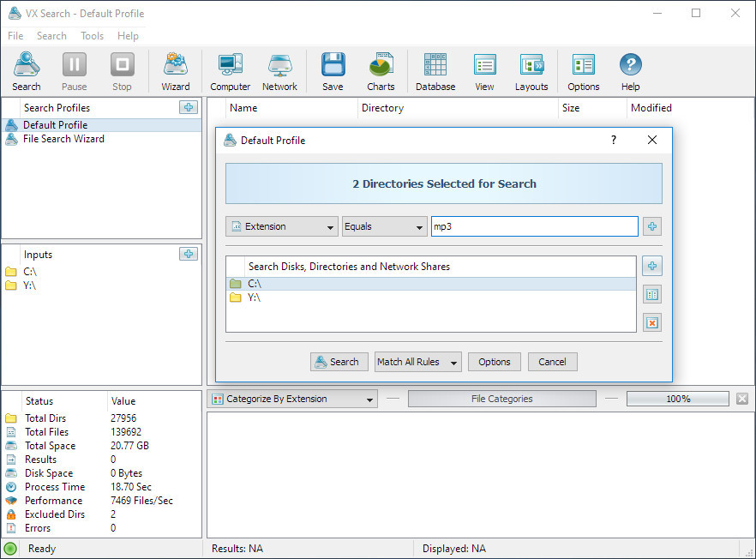This screenshot has height=559, width=756.
Task: Open the Extension rule type dropdown
Action: tap(282, 226)
